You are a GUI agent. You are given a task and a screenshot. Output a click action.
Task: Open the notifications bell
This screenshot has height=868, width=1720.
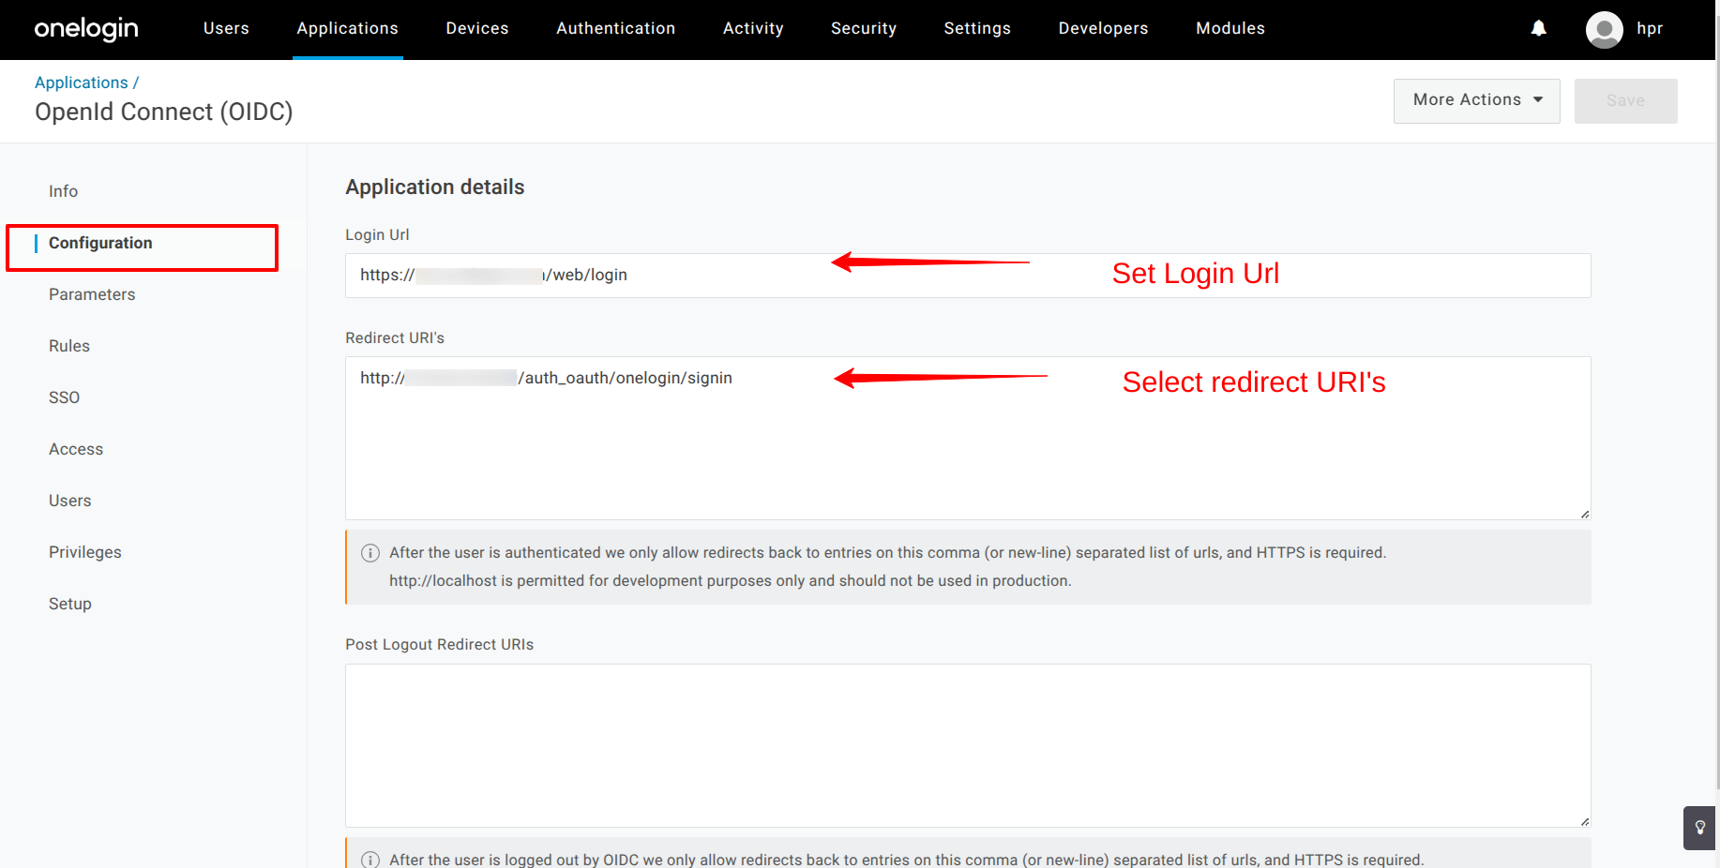pyautogui.click(x=1539, y=28)
